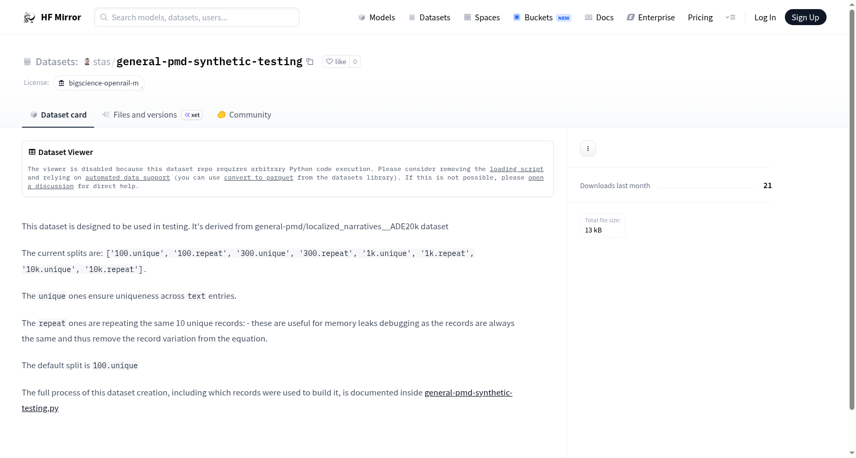
Task: Open Buckets with NEW badge
Action: tap(542, 18)
